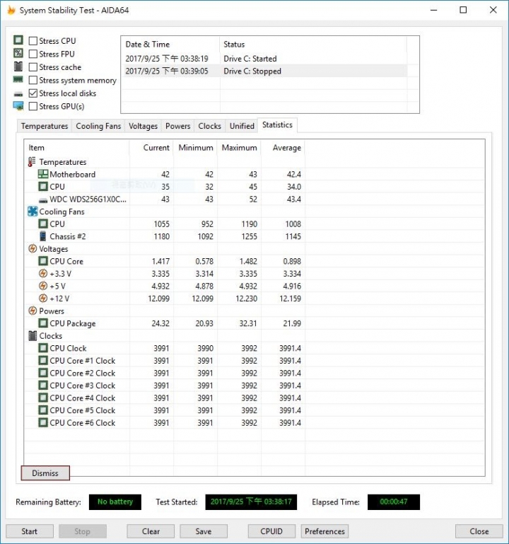Select the Drive C: Stopped log entry
This screenshot has width=509, height=544.
(x=265, y=71)
